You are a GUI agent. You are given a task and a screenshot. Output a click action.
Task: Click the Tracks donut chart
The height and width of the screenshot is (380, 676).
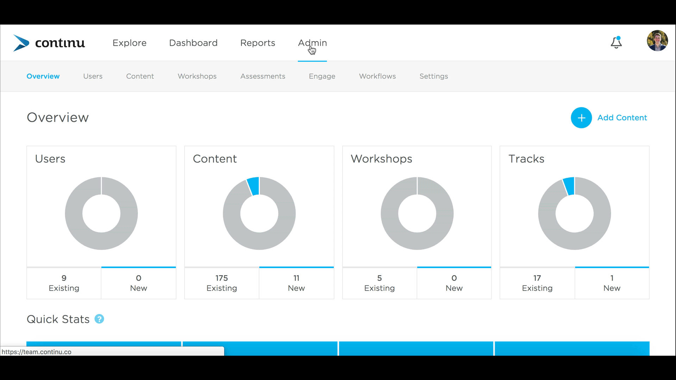pos(575,214)
